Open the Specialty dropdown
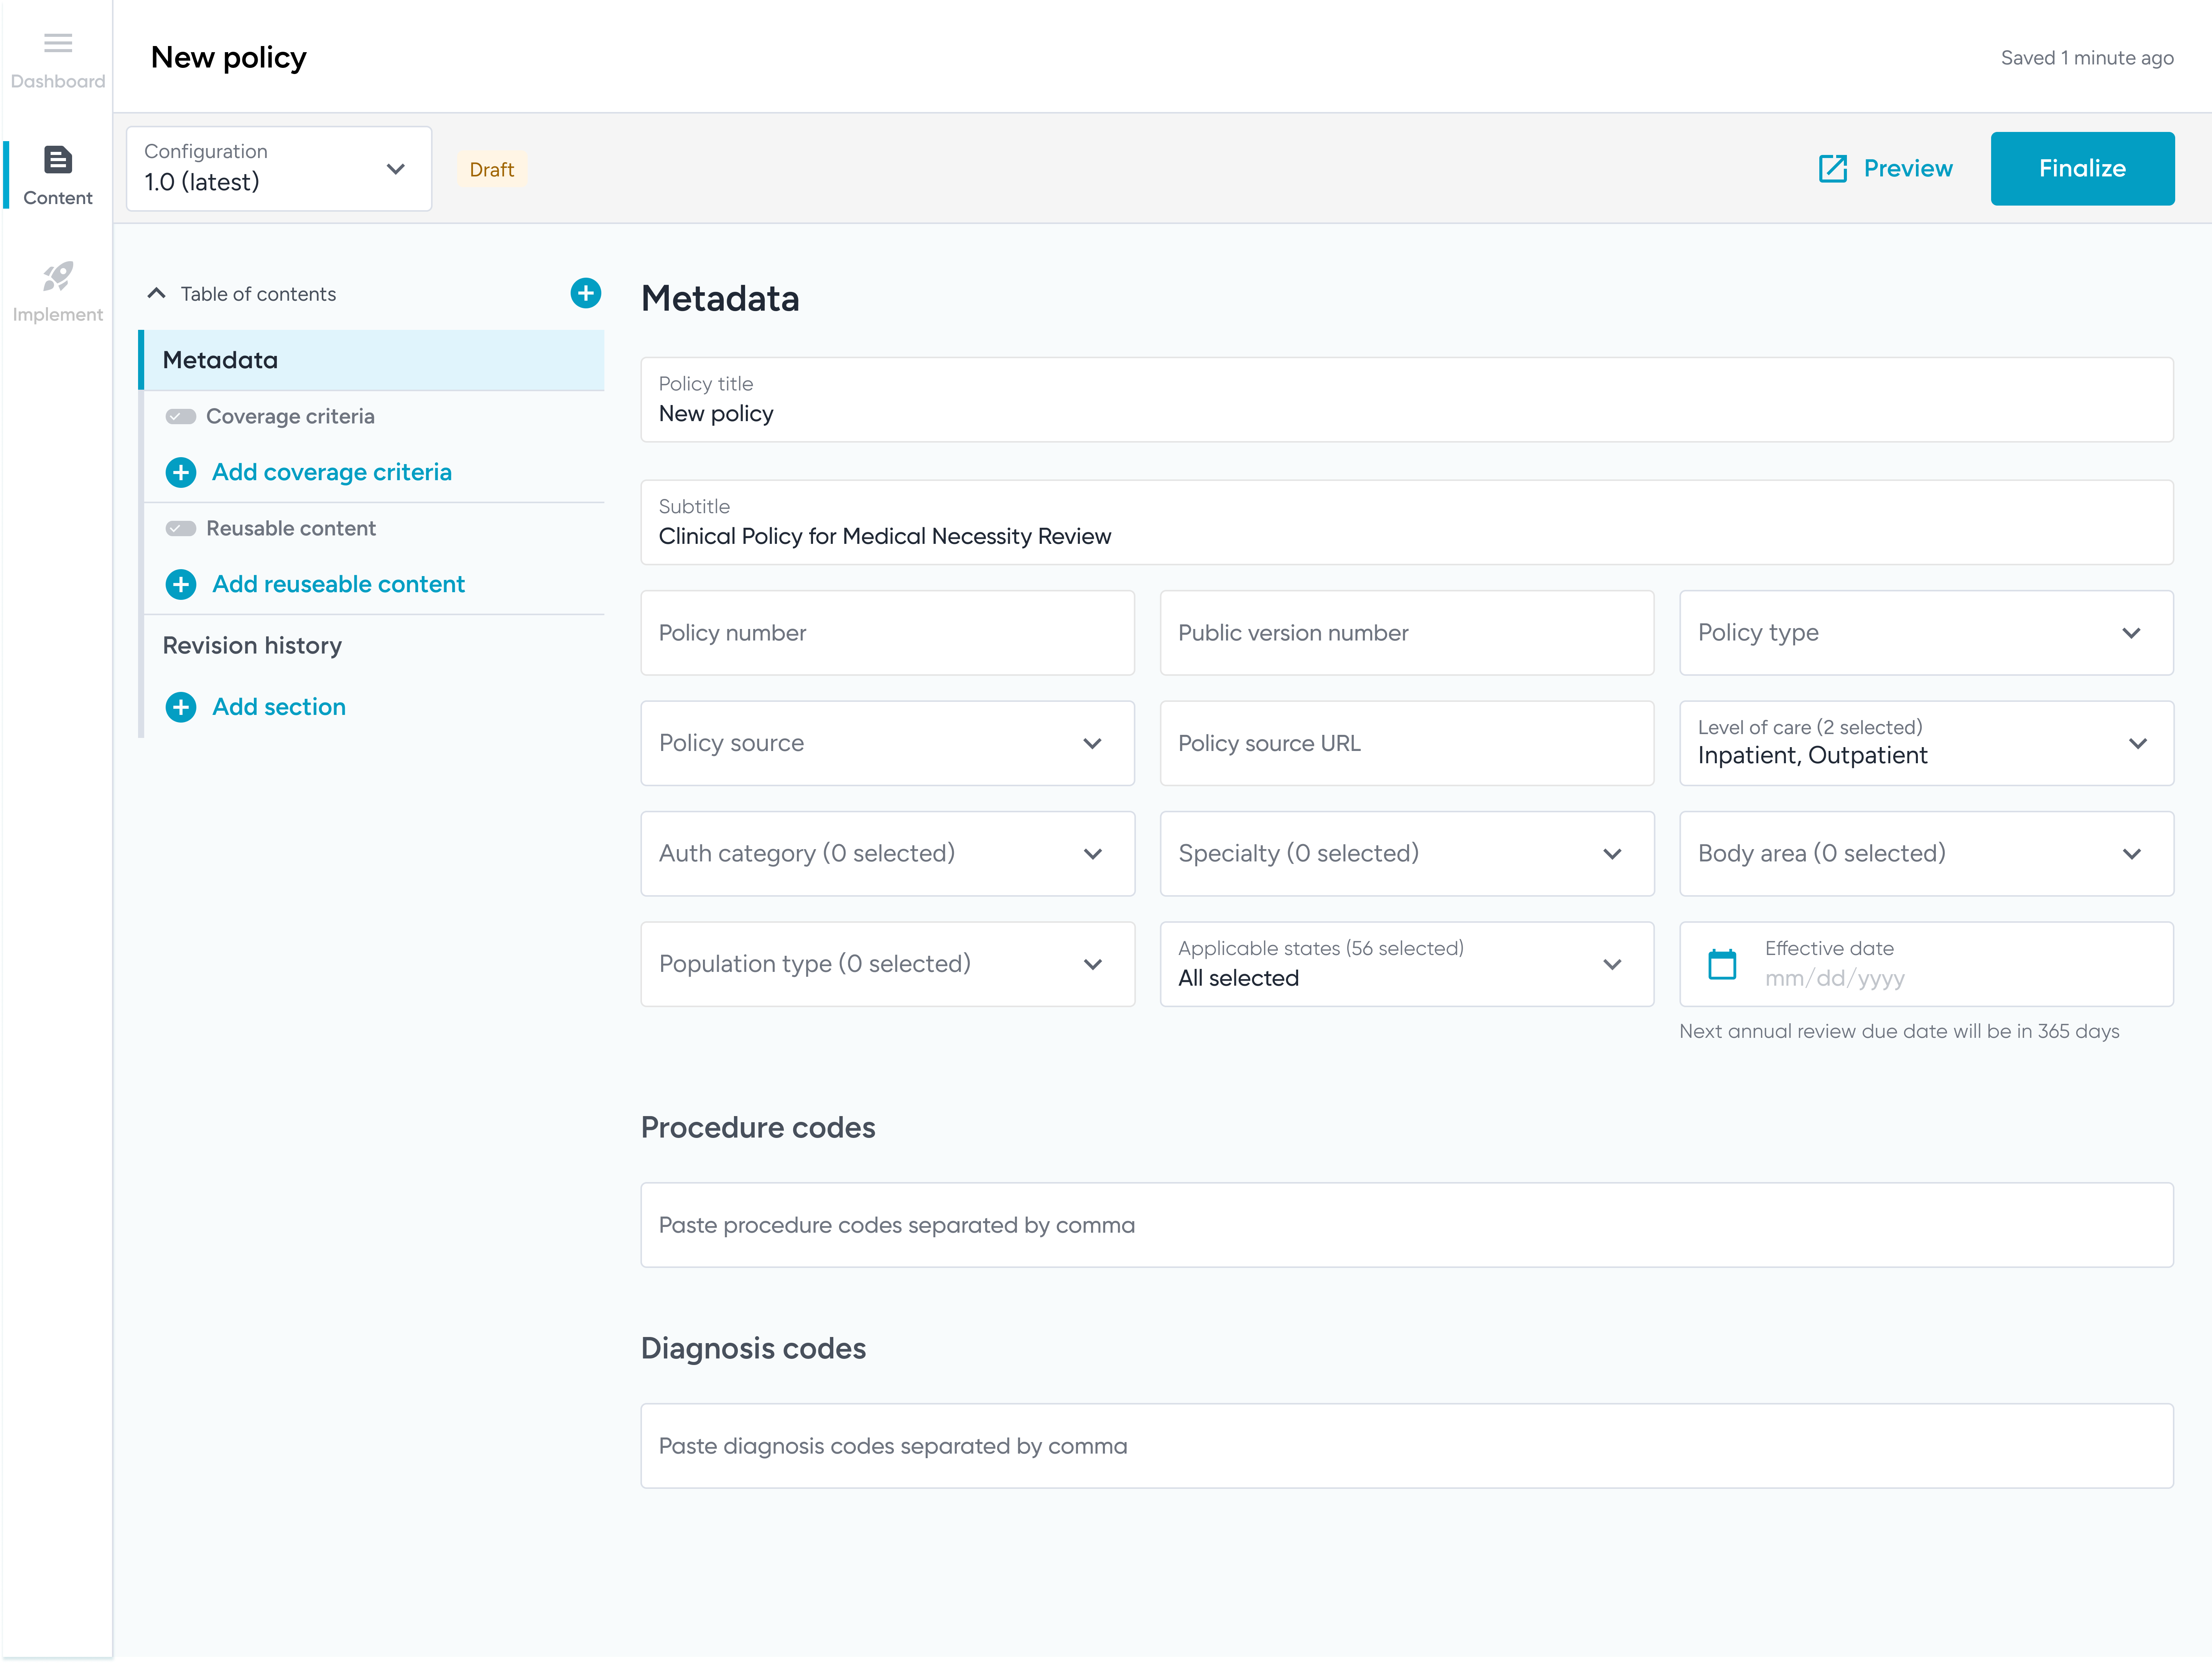 (1407, 854)
